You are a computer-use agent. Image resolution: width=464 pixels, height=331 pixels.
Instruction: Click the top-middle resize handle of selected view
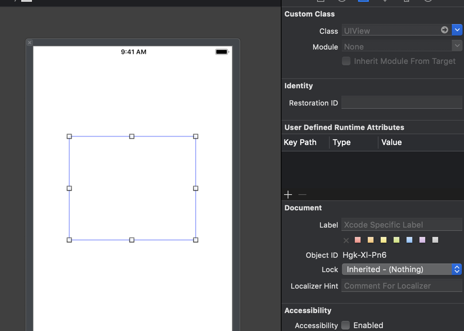pyautogui.click(x=132, y=136)
